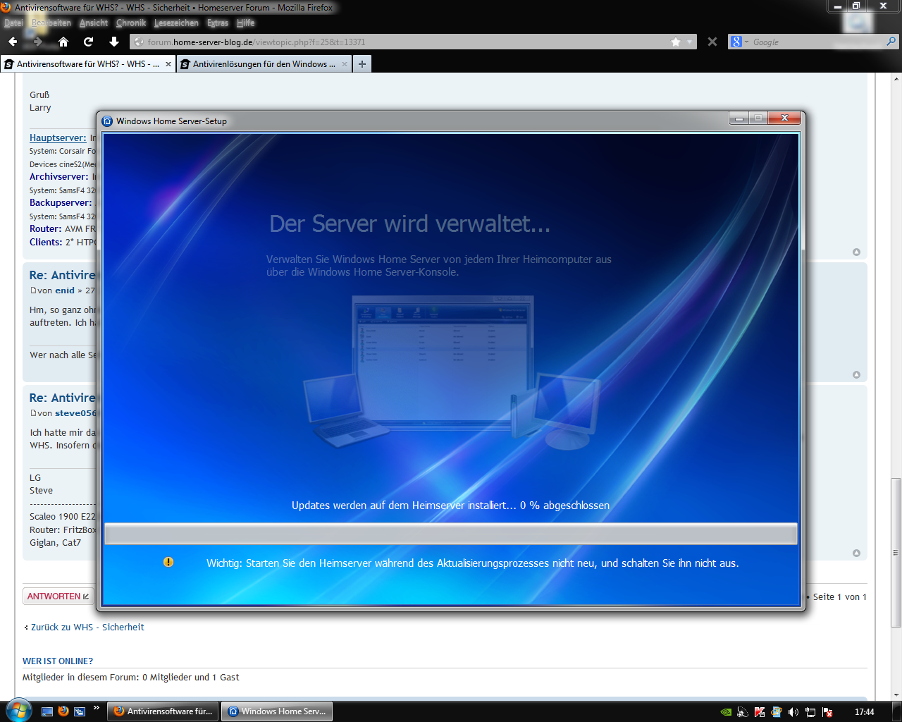Click Firefox forward arrow button
902x722 pixels.
coord(38,42)
